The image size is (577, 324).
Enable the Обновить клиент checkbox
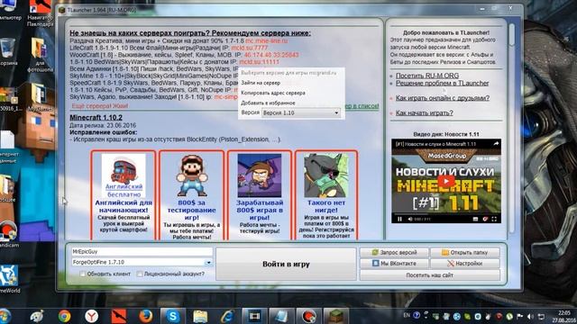[82, 274]
